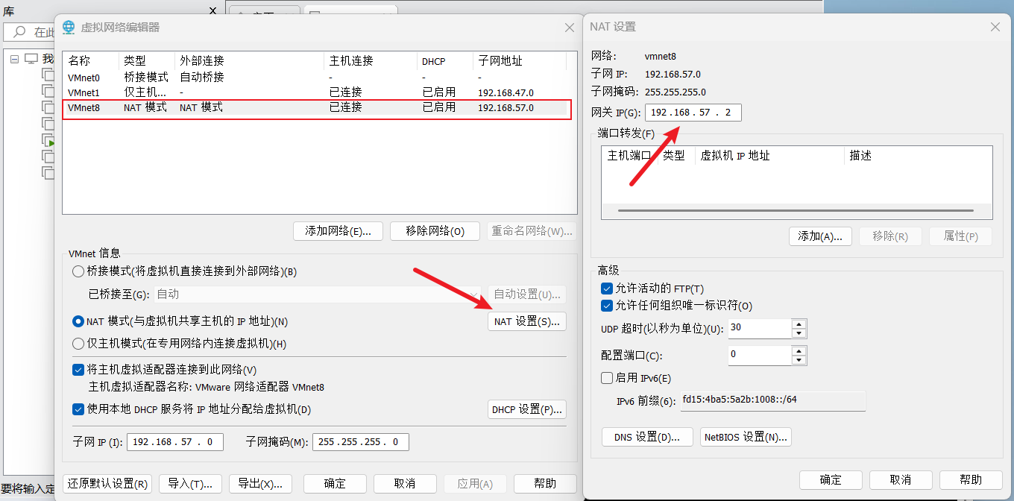Screen dimensions: 1014x501
Task: Open NAT 设置(S)... button
Action: click(x=526, y=321)
